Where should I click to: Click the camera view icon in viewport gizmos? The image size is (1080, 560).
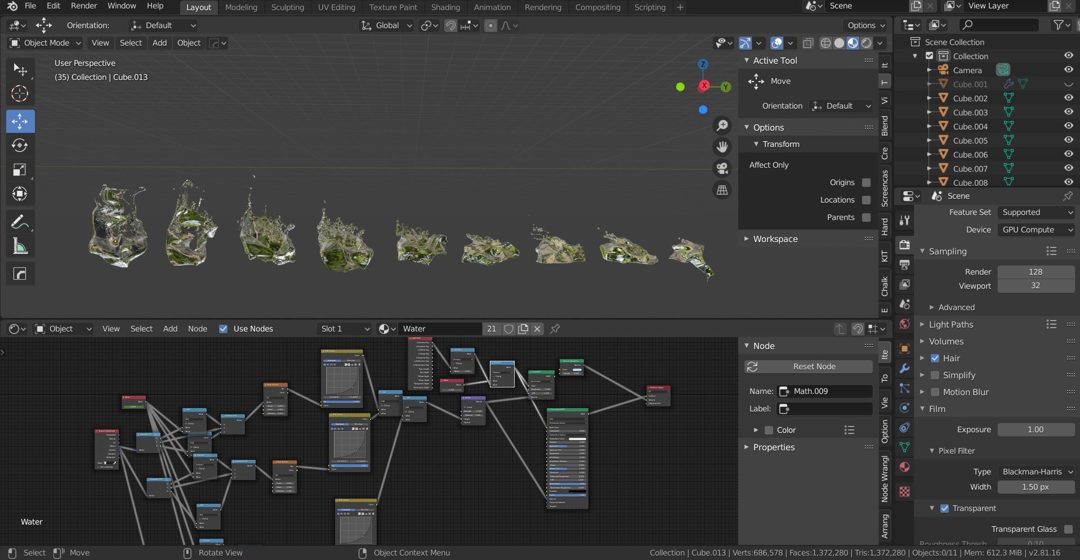tap(722, 168)
